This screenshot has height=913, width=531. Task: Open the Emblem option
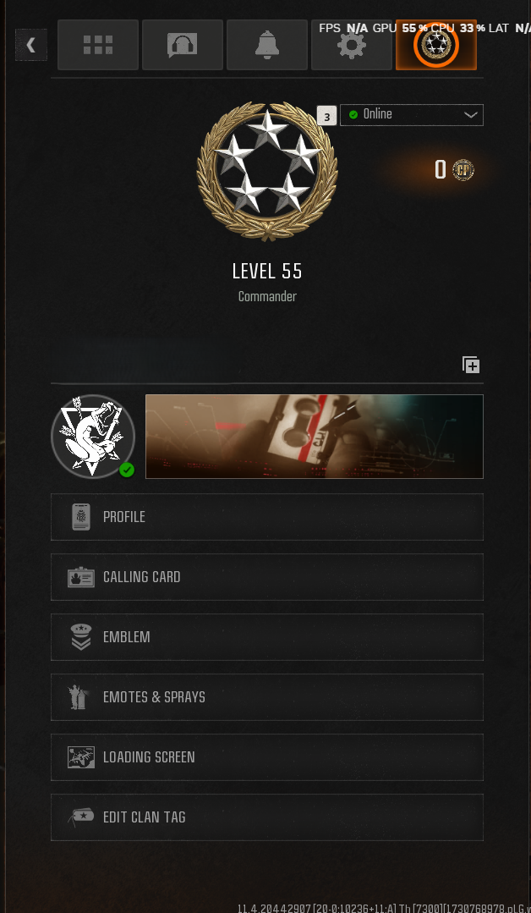click(267, 637)
